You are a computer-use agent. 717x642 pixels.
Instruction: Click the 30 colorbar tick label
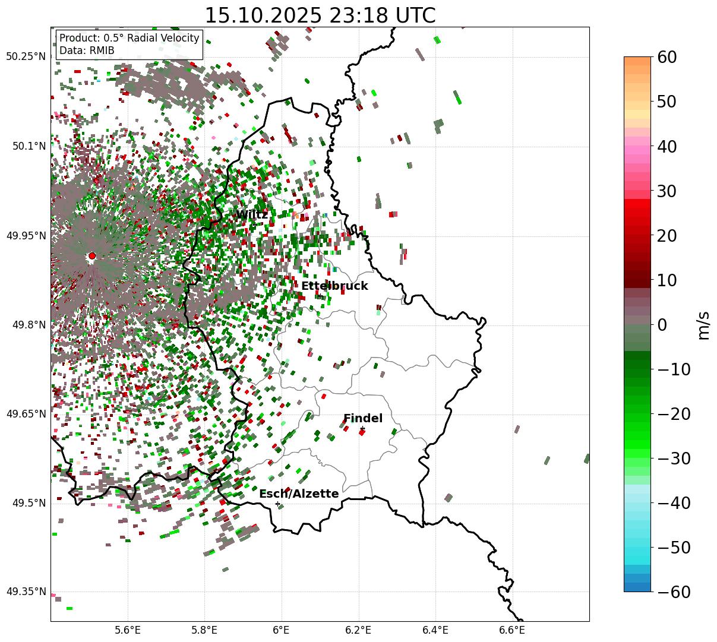click(x=666, y=191)
